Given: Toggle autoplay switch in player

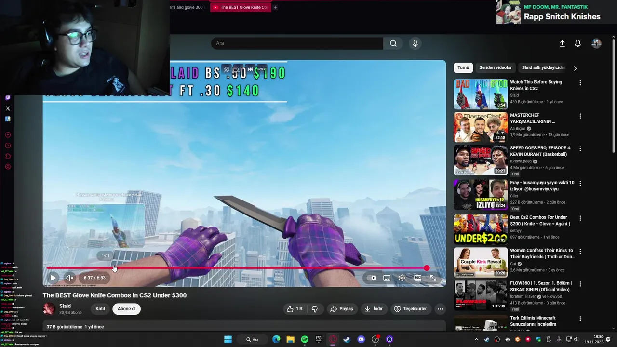Looking at the screenshot, I should [371, 278].
